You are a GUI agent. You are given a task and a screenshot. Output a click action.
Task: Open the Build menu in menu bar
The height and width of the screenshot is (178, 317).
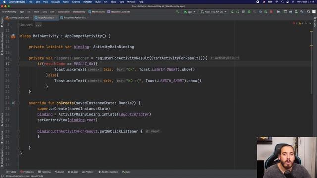pos(98,2)
